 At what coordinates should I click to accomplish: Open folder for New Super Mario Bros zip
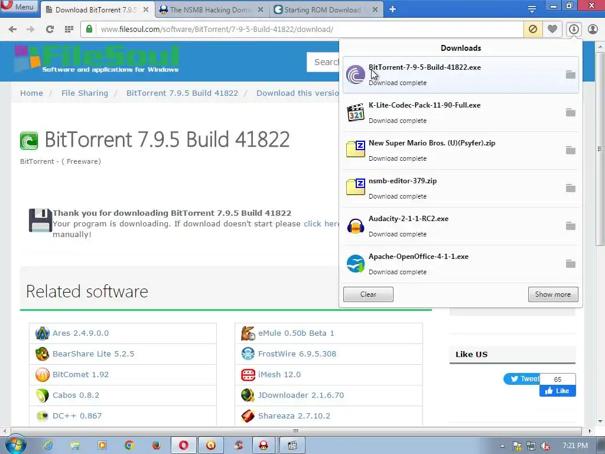pos(571,150)
